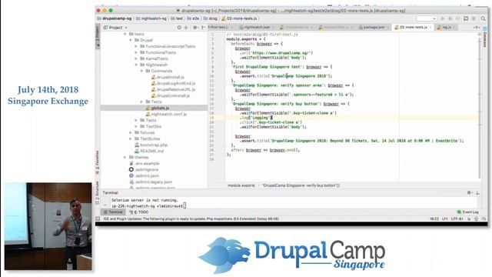This screenshot has width=492, height=277.
Task: Click the .eslintrc.json file icon
Action: pos(131,175)
